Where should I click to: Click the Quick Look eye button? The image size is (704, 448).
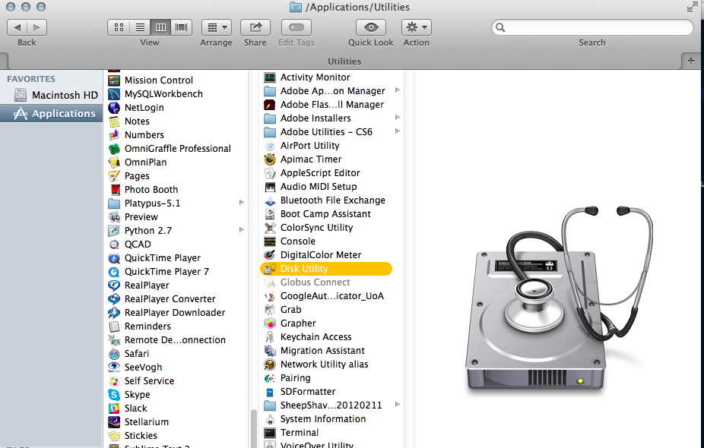tap(371, 27)
